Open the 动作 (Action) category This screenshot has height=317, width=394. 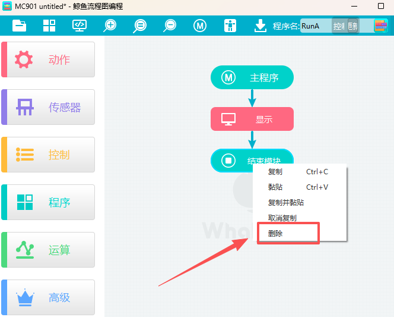49,59
